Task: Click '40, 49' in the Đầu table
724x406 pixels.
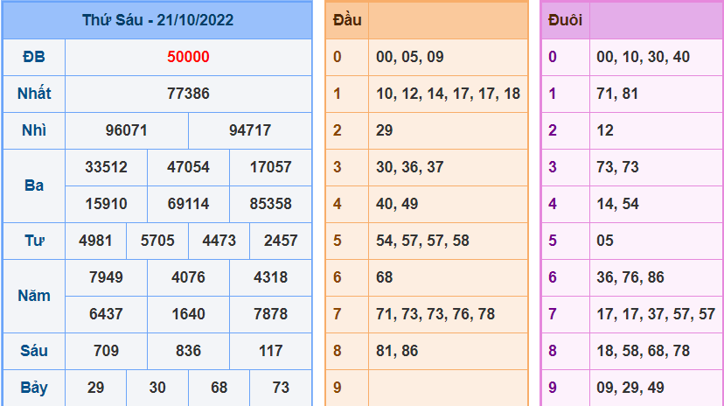Action: pos(397,204)
